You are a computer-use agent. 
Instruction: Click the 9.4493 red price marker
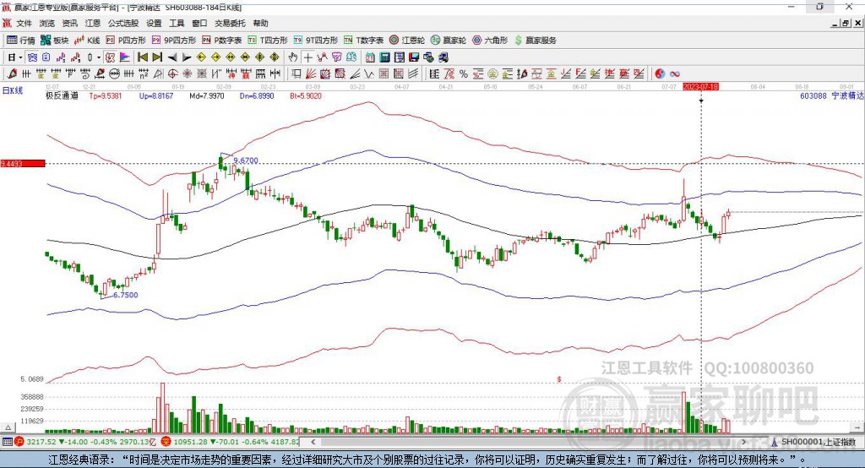pyautogui.click(x=23, y=163)
